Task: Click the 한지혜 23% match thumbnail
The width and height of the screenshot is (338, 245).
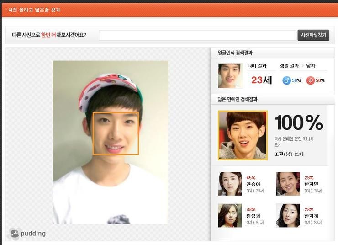Action: pos(288,216)
